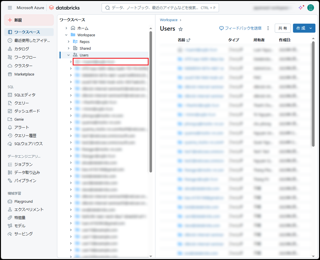Click the クエリー履歴 history icon
The height and width of the screenshot is (260, 320).
(x=10, y=136)
